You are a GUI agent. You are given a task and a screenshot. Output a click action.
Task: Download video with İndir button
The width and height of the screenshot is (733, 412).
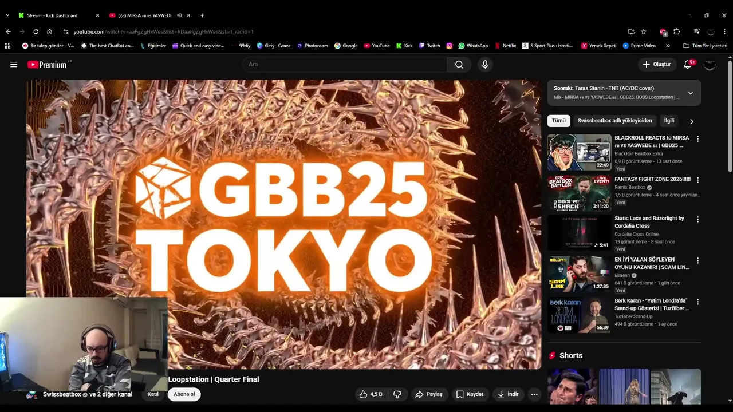(x=507, y=394)
